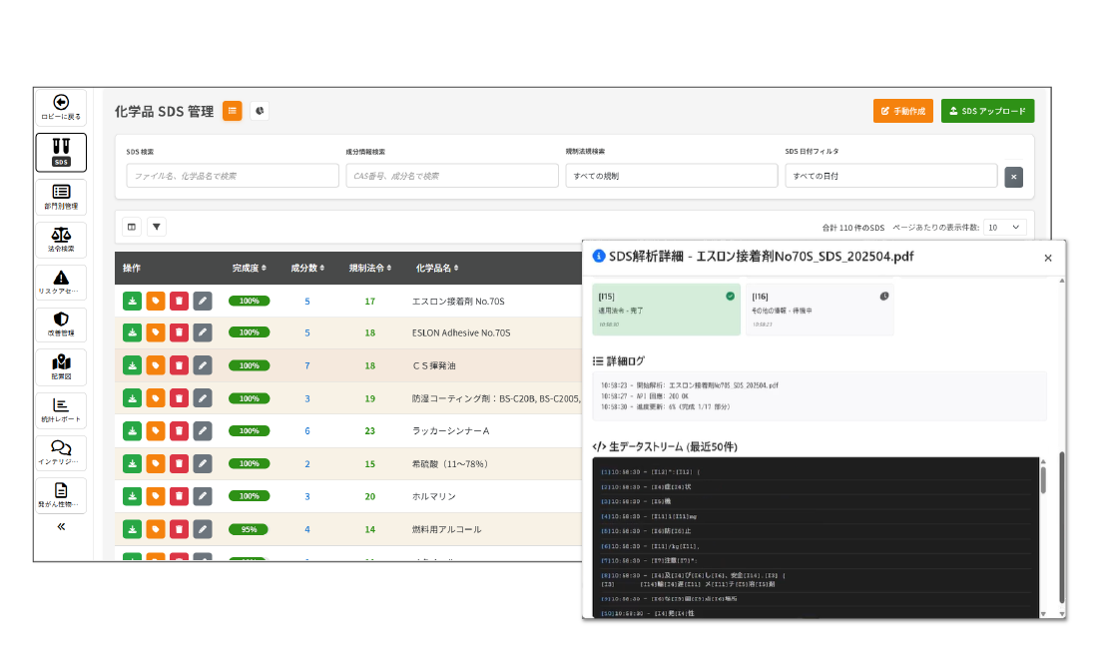Toggle column visibility button above table
1098x649 pixels.
coord(132,227)
